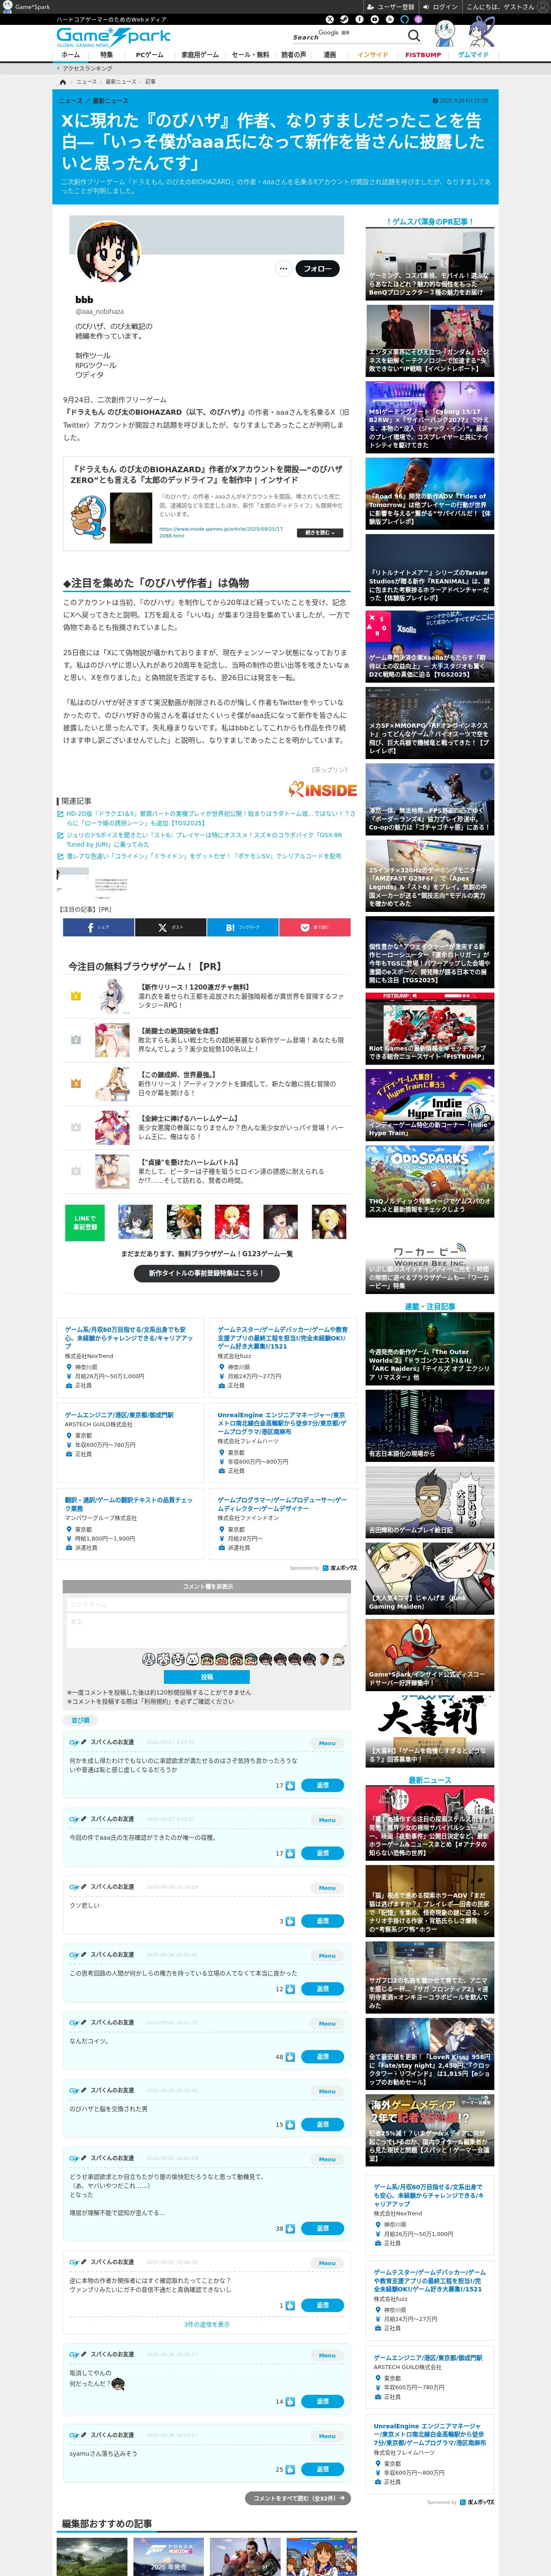Select the first stamp emoji in comment form
The image size is (551, 2576).
click(148, 1659)
